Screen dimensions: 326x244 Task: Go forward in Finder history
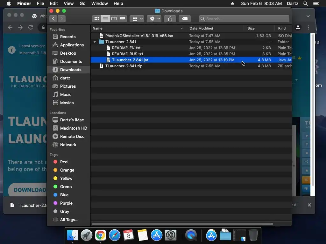[x=61, y=19]
